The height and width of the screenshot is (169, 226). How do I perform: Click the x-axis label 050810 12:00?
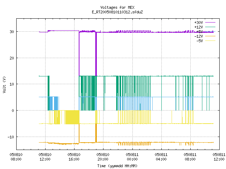click(x=45, y=157)
